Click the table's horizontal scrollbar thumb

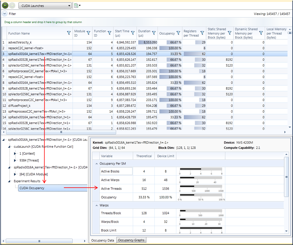point(61,132)
